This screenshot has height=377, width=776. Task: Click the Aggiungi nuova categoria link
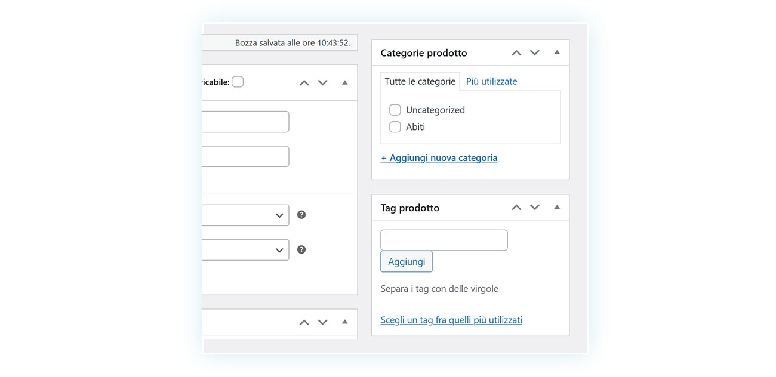pyautogui.click(x=439, y=158)
